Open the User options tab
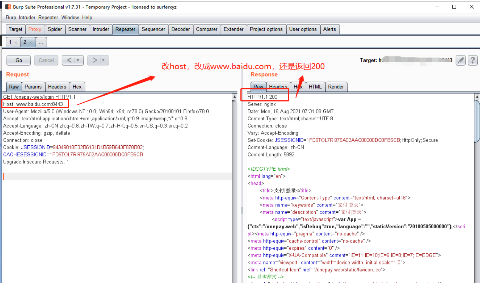This screenshot has width=480, height=283. click(x=303, y=29)
